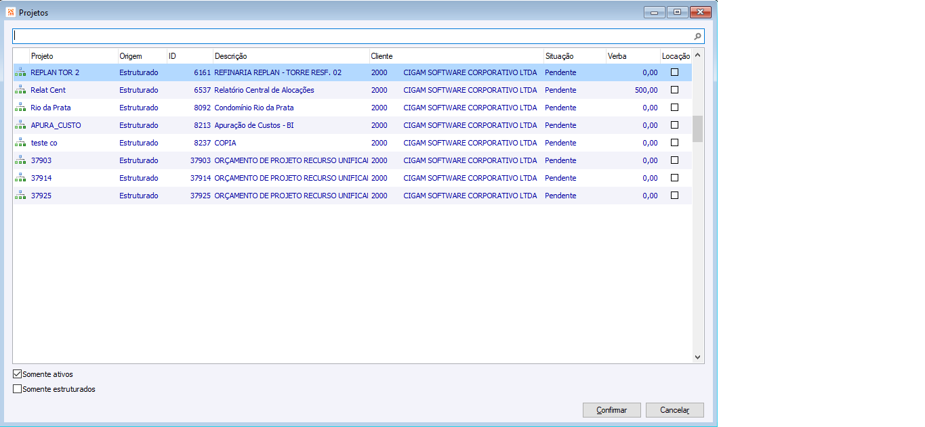Toggle Locação checkbox for REPLAN TOR 2

coord(674,72)
